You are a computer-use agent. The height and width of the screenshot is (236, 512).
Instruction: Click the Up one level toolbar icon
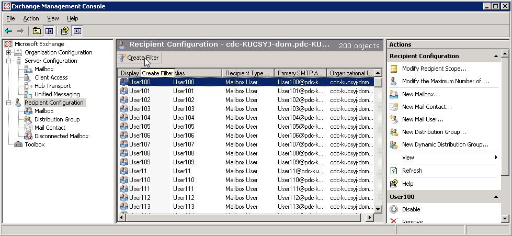pos(37,31)
